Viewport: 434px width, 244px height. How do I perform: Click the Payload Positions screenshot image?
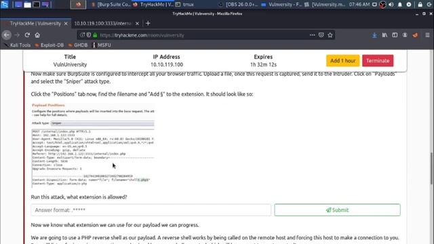coord(93,145)
